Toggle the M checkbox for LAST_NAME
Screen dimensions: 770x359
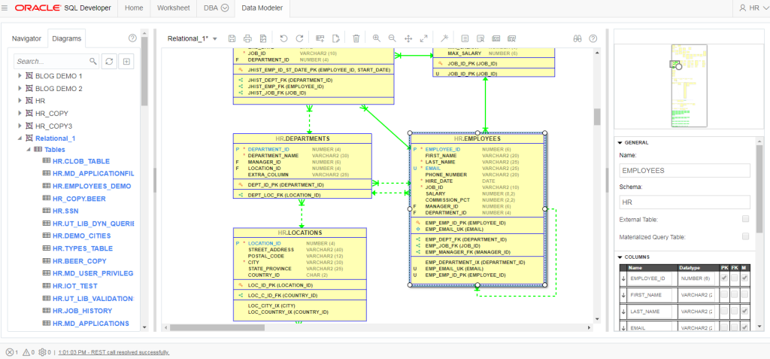[745, 312]
